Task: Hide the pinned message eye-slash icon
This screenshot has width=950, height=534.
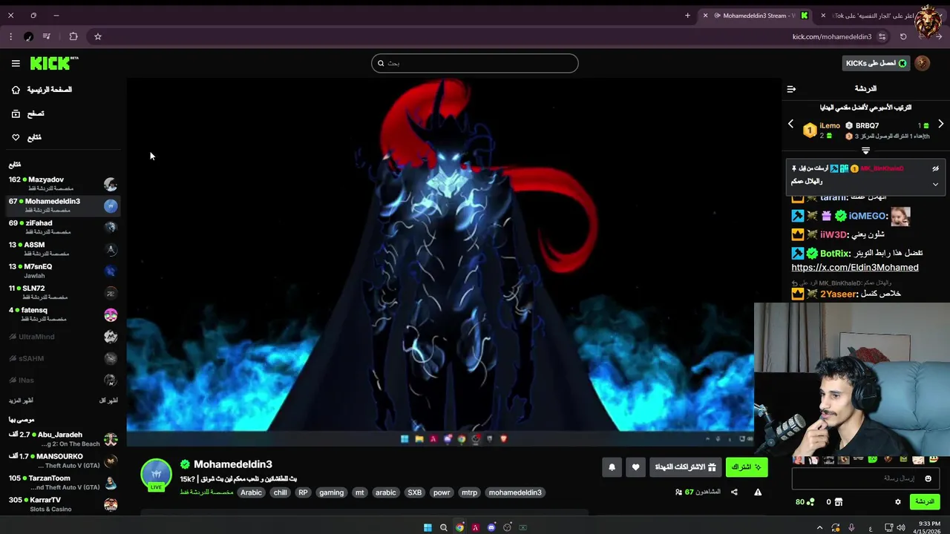Action: coord(935,169)
